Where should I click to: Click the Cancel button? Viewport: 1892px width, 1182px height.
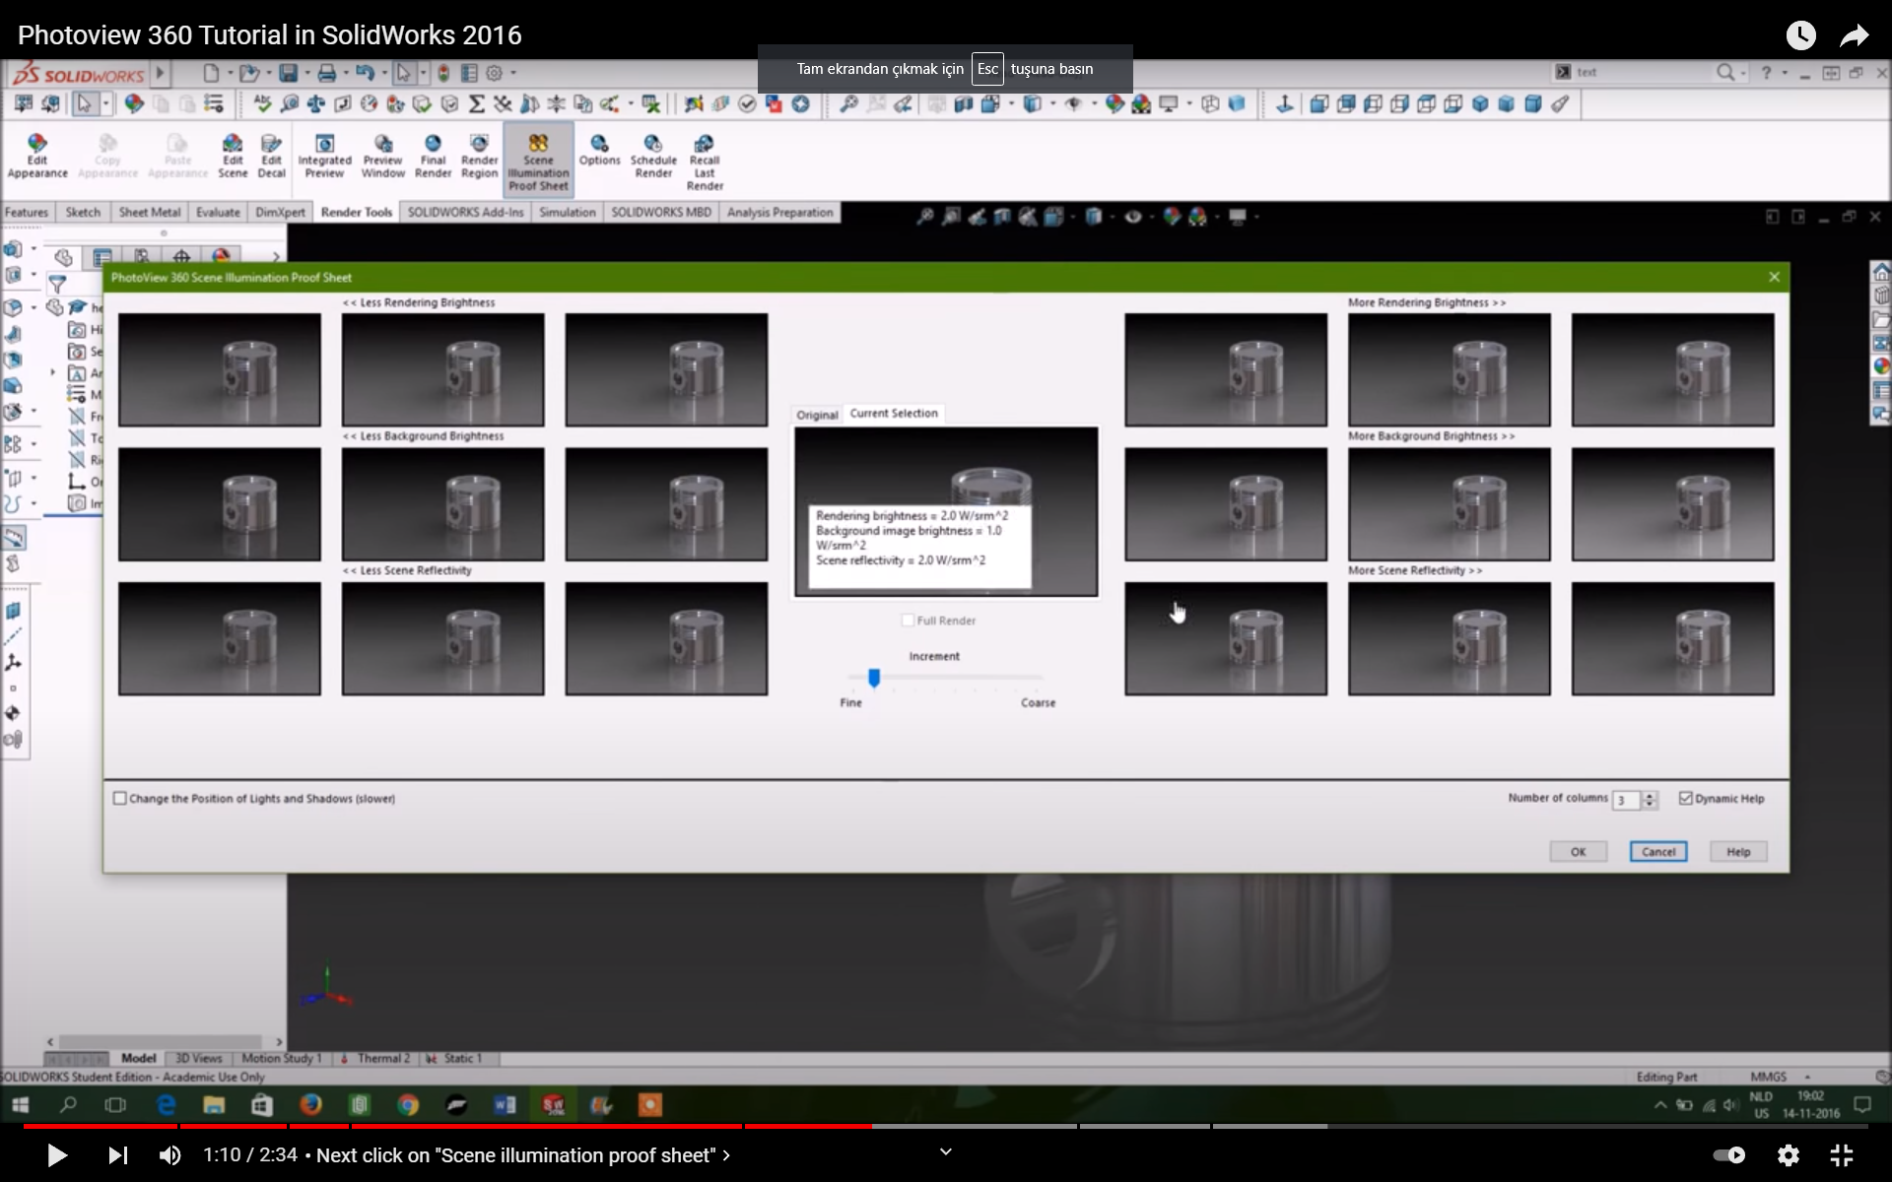(1657, 852)
